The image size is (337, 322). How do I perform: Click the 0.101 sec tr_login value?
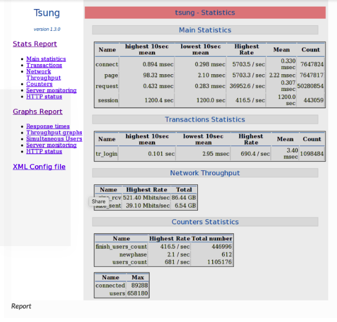point(161,153)
